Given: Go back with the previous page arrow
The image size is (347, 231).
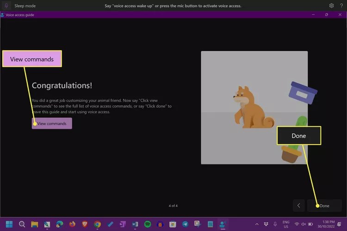Looking at the screenshot, I should 299,206.
